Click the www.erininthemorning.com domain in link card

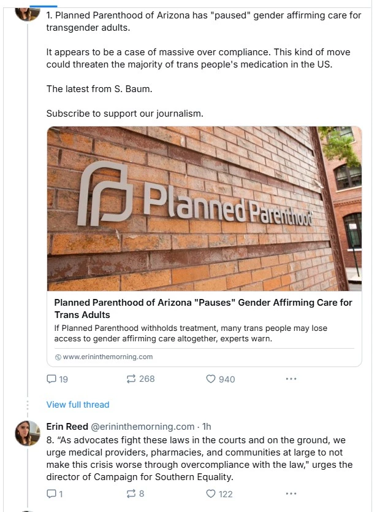click(x=108, y=357)
